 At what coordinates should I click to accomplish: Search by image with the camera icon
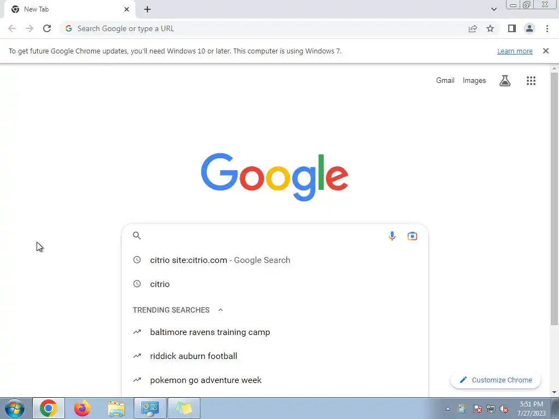[x=412, y=236]
